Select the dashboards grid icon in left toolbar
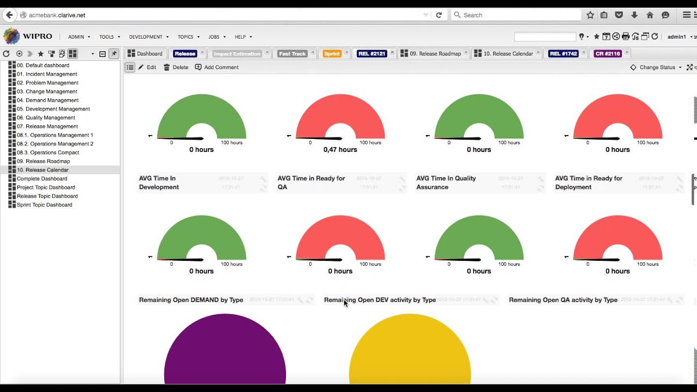 point(72,54)
